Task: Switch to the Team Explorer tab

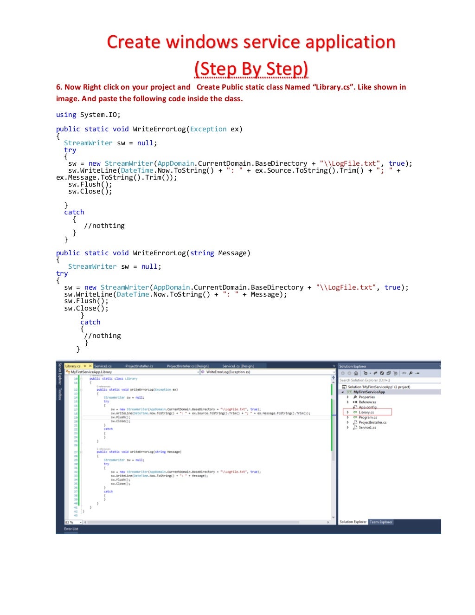Action: point(381,522)
